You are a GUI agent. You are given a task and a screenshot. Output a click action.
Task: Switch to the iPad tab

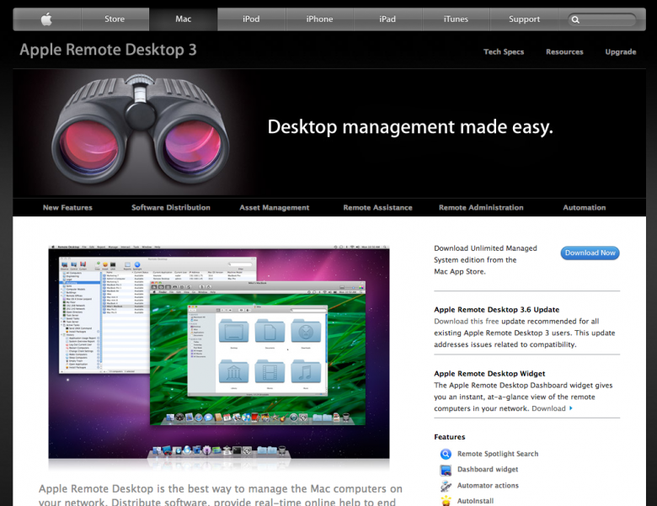coord(387,19)
